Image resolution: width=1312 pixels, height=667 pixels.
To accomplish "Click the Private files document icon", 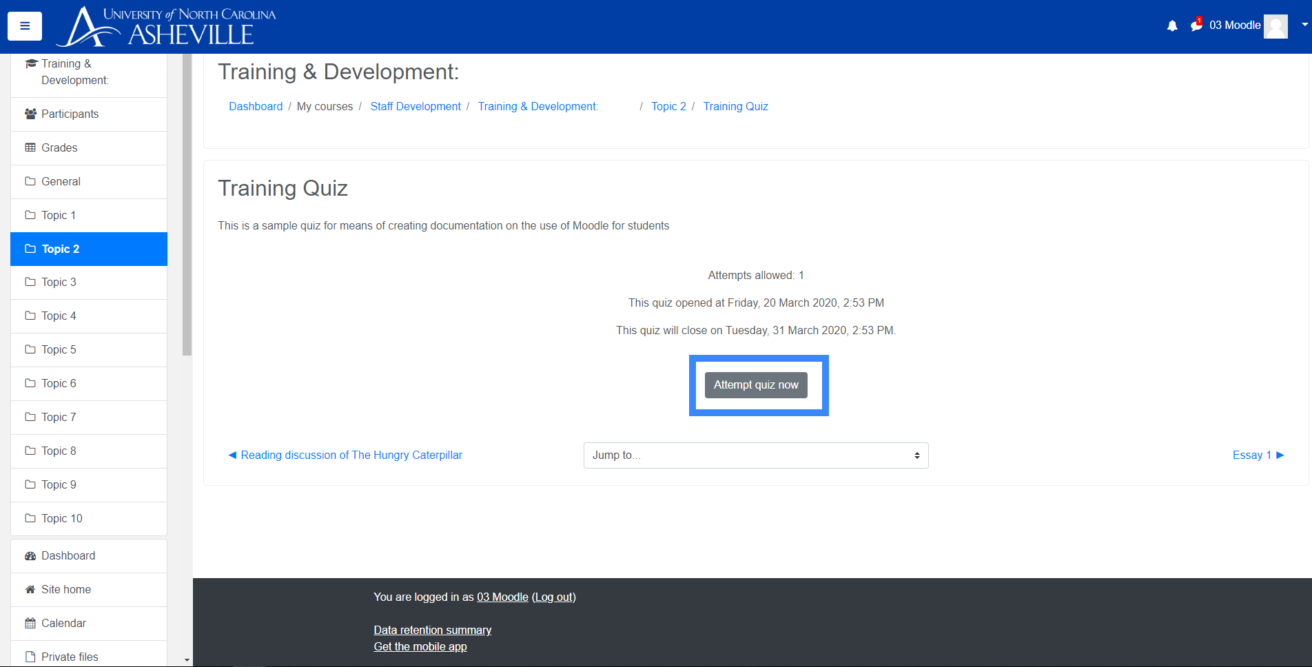I will point(30,657).
